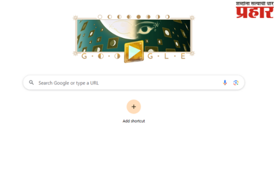Click the G letter right of play button
This screenshot has height=192, width=278.
[150, 56]
